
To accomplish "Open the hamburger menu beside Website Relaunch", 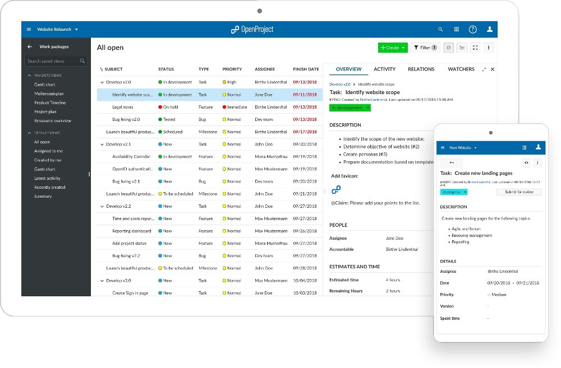I will click(x=29, y=29).
